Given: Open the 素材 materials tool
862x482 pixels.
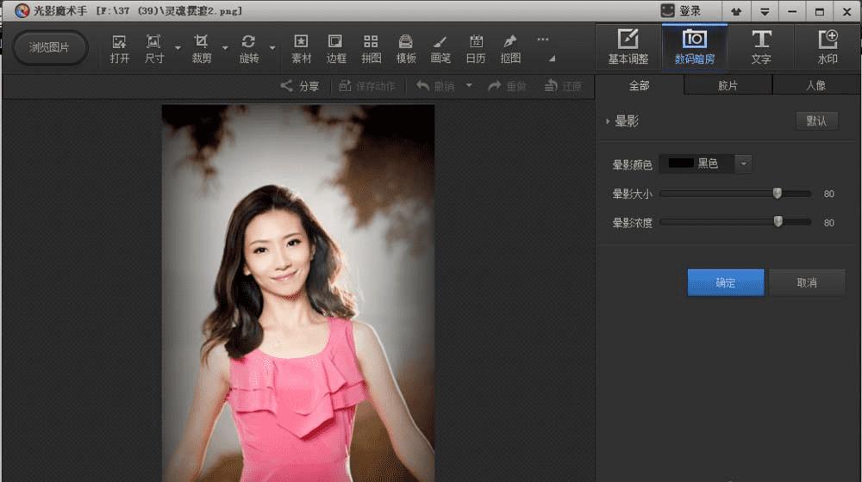Looking at the screenshot, I should [x=301, y=48].
